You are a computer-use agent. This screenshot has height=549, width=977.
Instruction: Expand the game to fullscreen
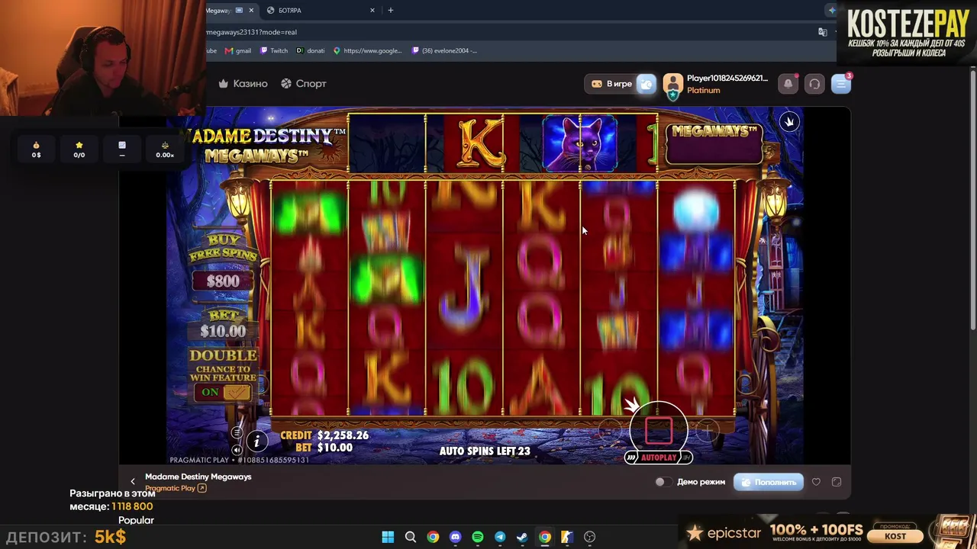pyautogui.click(x=837, y=482)
